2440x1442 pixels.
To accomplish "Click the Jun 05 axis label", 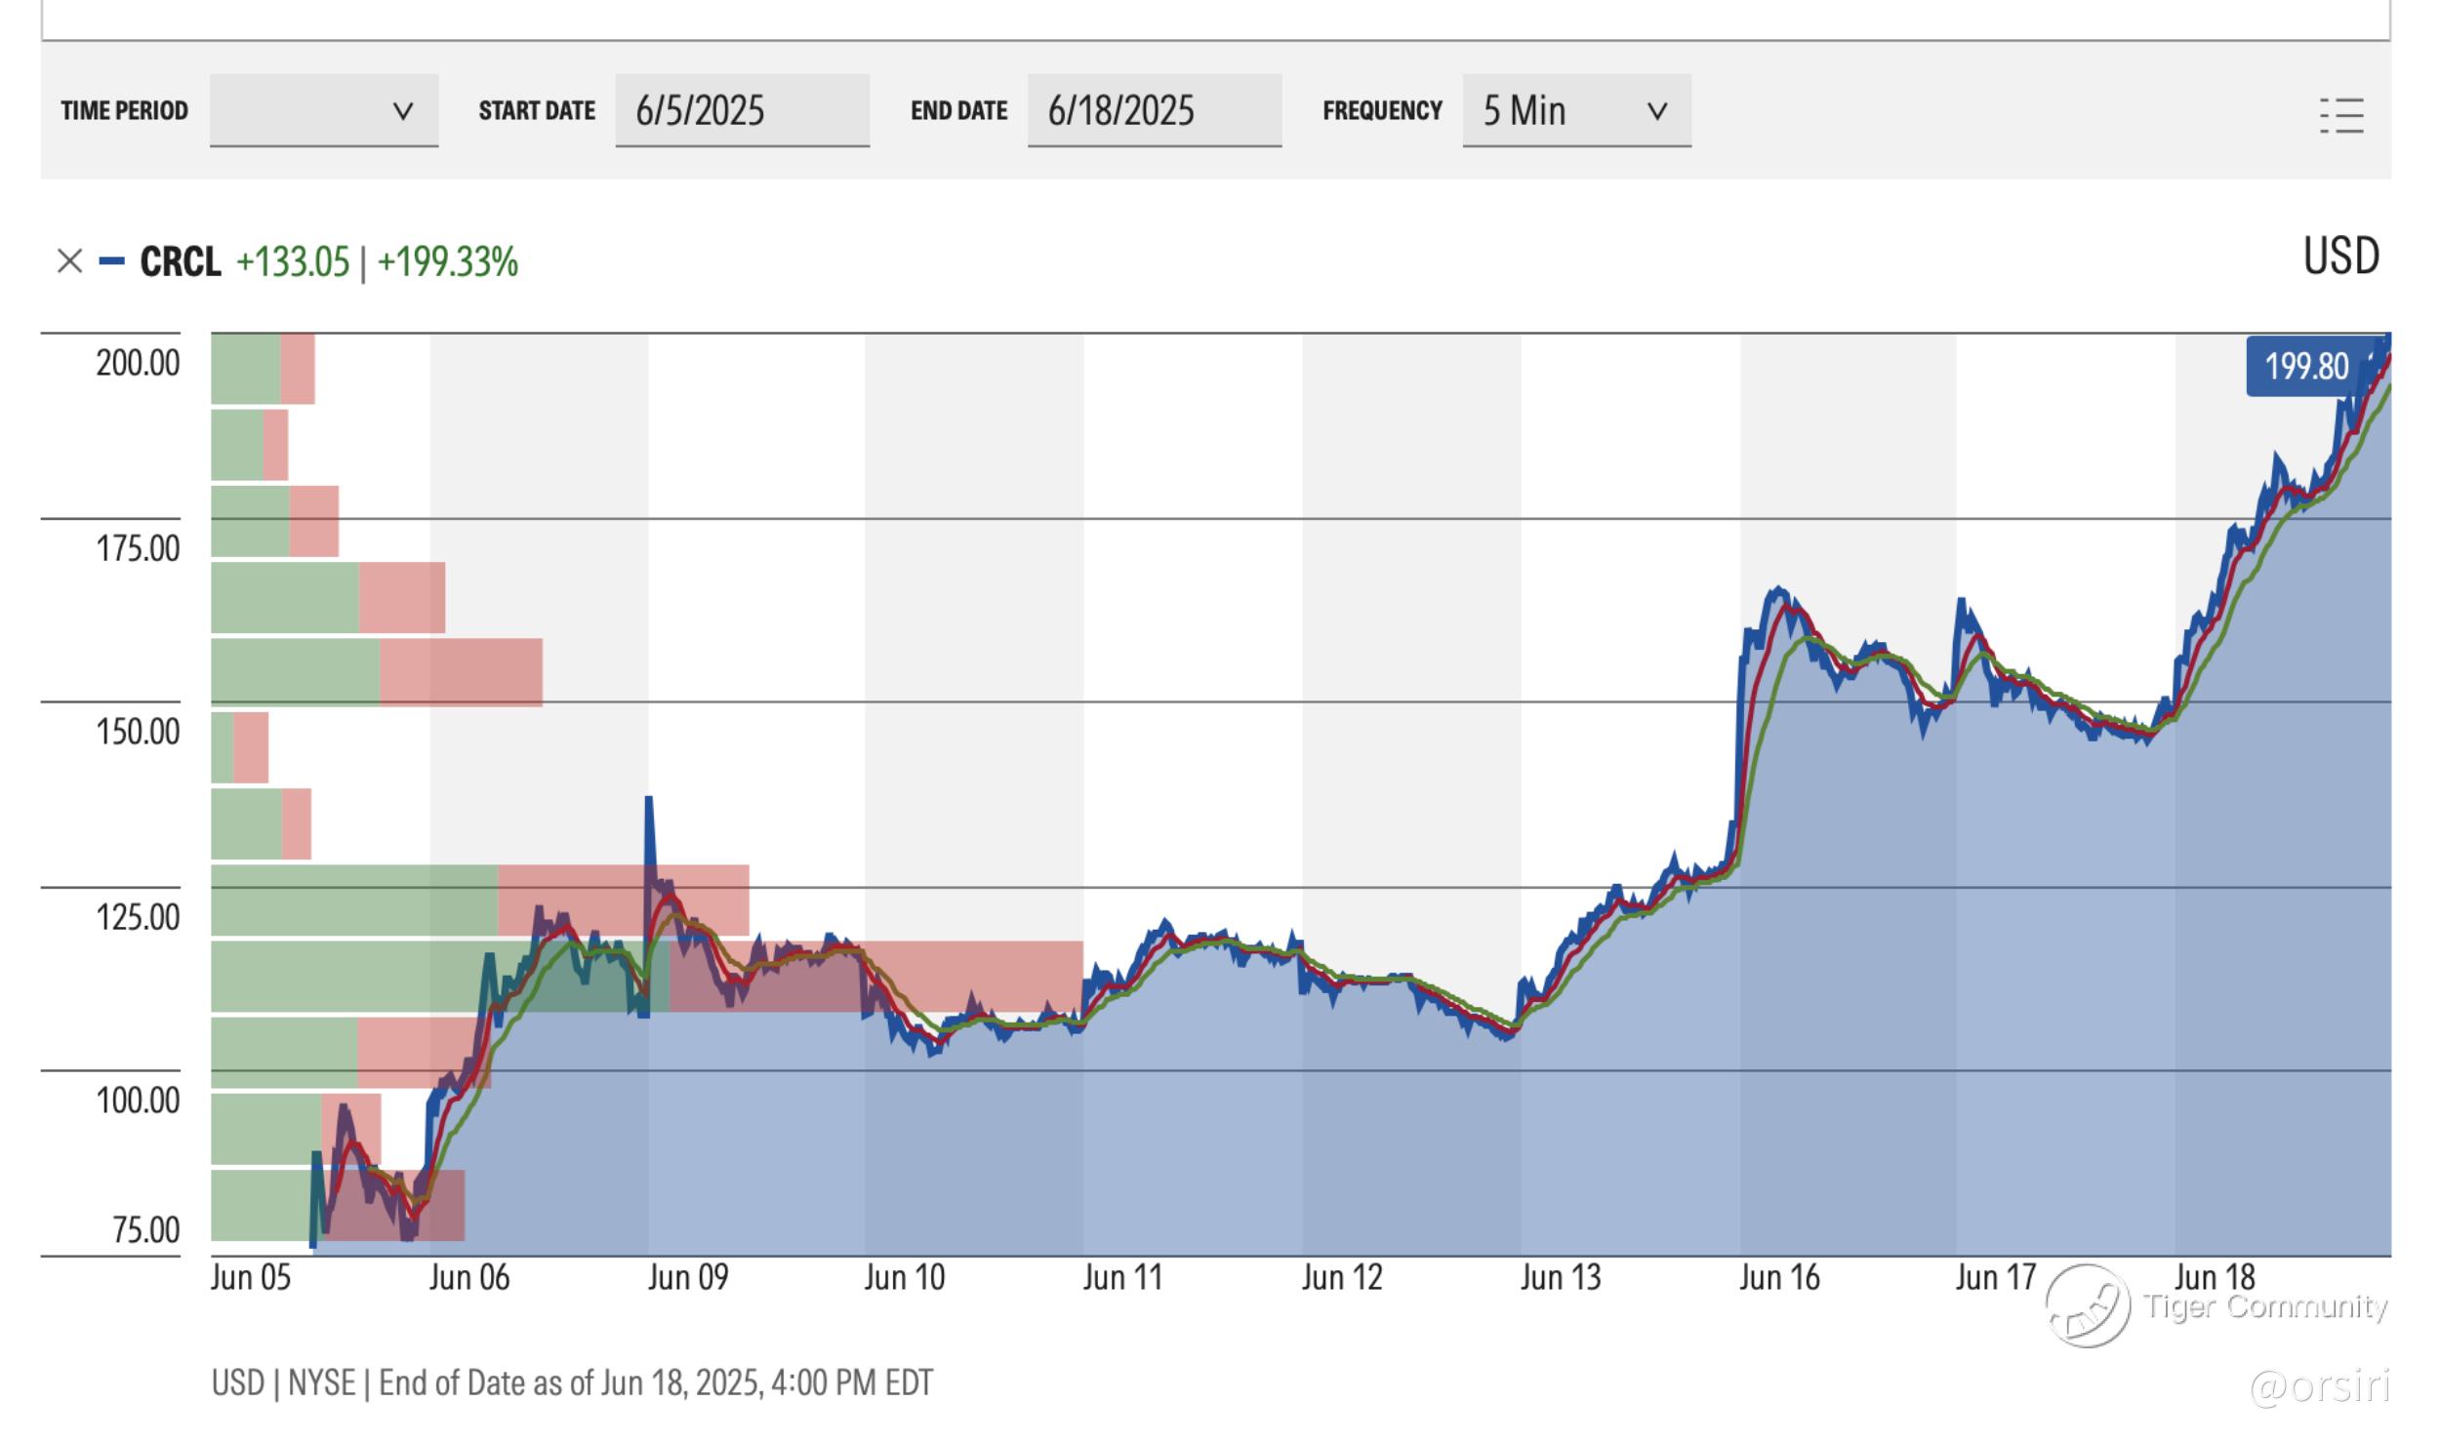I will (251, 1278).
